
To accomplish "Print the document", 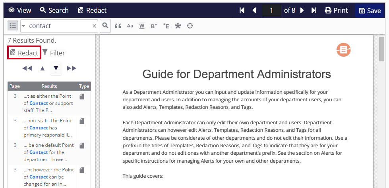I will coord(337,10).
